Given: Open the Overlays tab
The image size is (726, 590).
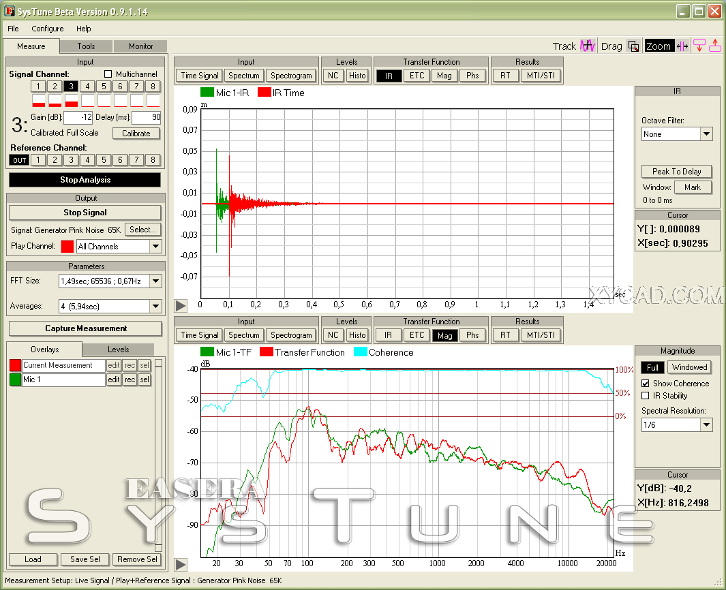Looking at the screenshot, I should coord(44,350).
